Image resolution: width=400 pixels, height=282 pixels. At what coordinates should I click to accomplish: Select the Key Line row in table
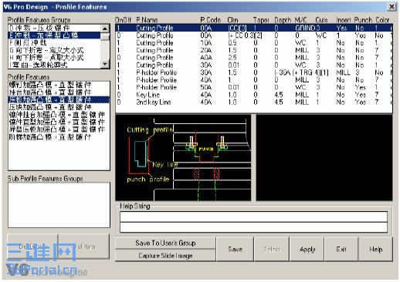click(254, 95)
